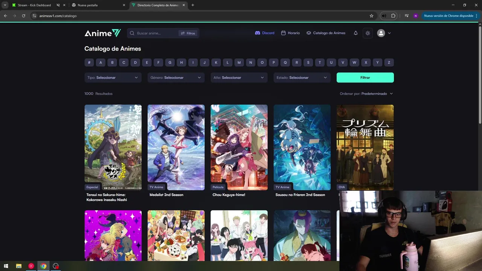Click the Medalist 2nd Season title
The width and height of the screenshot is (482, 271).
point(166,195)
